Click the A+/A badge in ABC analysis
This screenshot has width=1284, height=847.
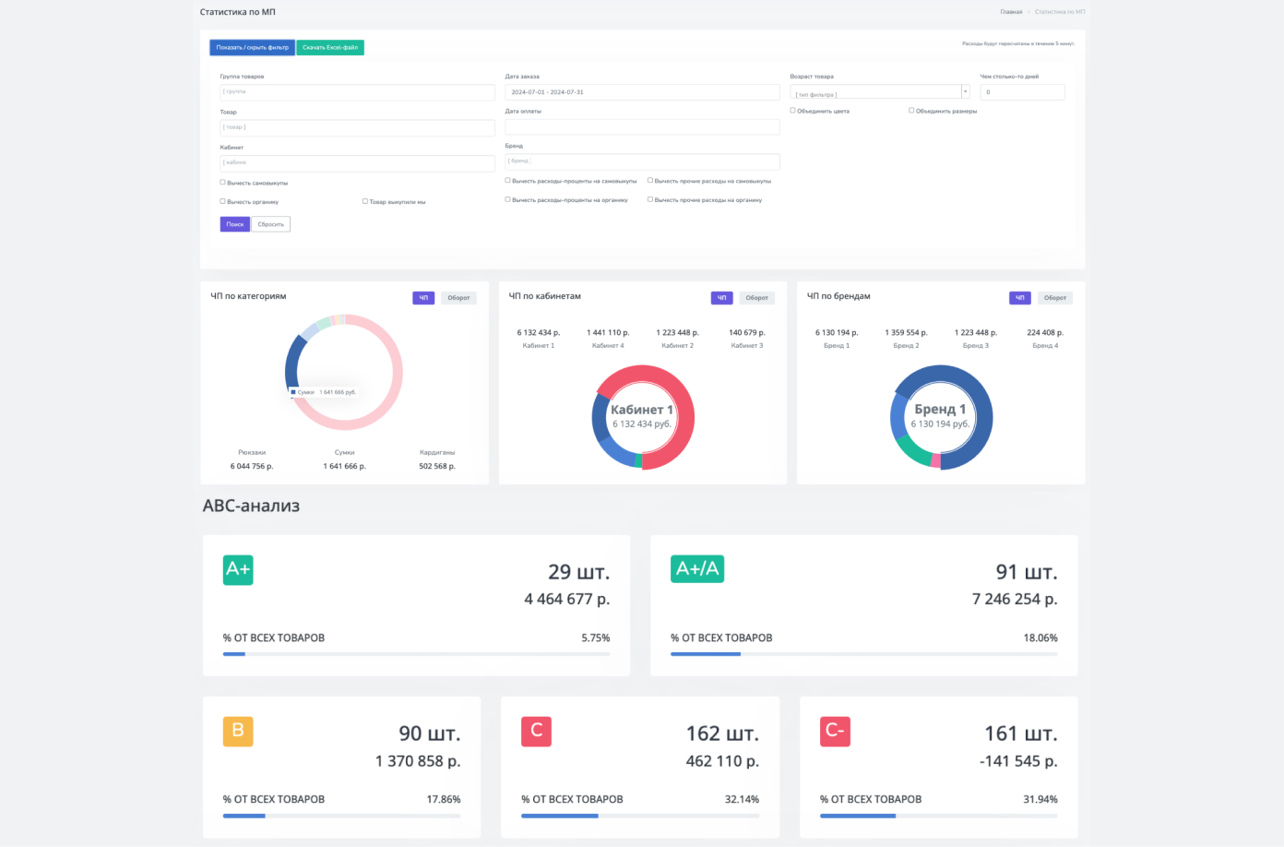(x=696, y=568)
